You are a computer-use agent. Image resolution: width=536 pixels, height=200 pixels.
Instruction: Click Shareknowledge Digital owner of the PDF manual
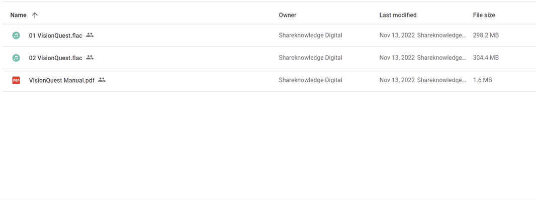(x=310, y=80)
